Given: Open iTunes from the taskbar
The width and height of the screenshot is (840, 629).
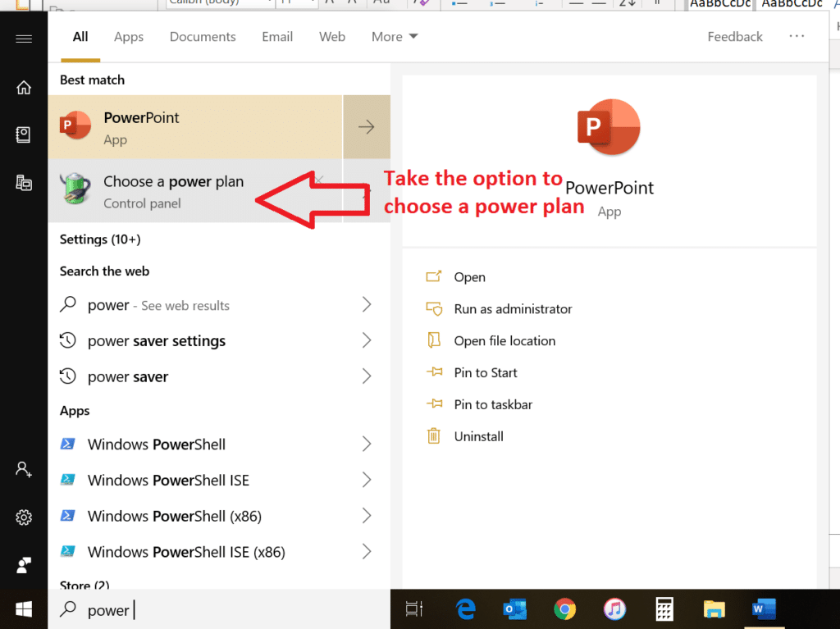Looking at the screenshot, I should (x=614, y=609).
